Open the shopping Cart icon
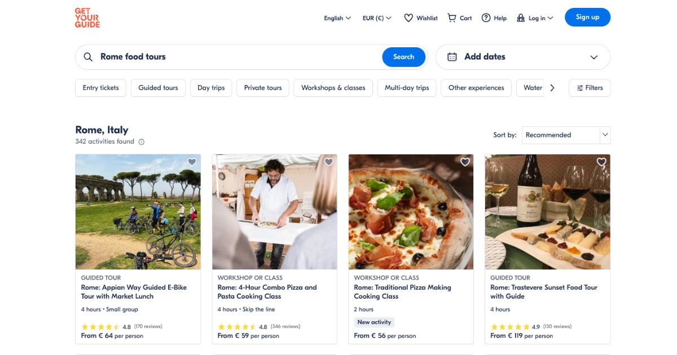This screenshot has width=677, height=355. point(452,18)
